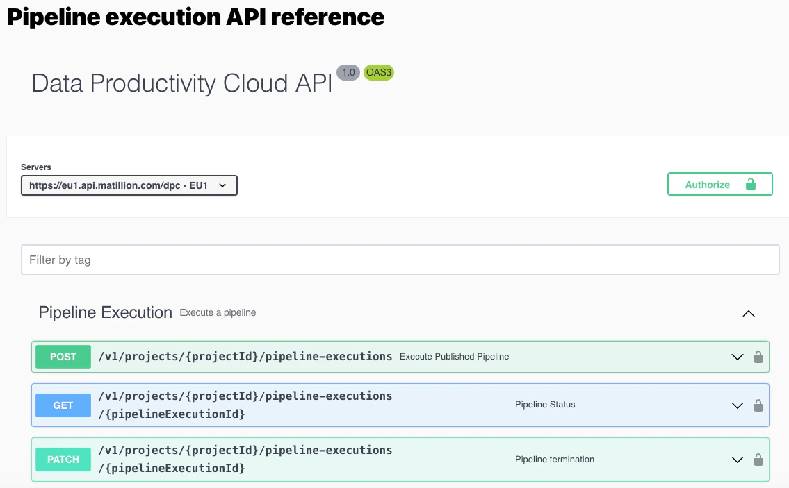Select the Pipeline Execution section header
The height and width of the screenshot is (488, 789).
(105, 312)
